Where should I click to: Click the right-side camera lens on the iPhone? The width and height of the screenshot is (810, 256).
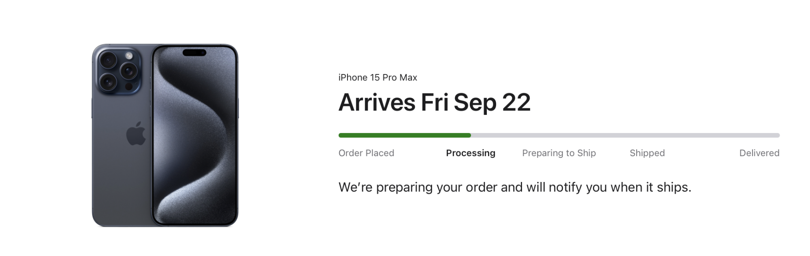pyautogui.click(x=129, y=71)
